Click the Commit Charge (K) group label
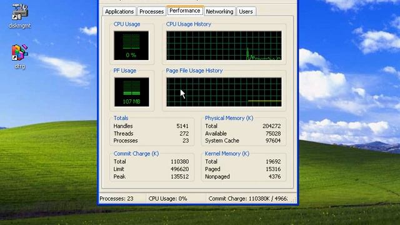The image size is (400, 225). coord(136,154)
